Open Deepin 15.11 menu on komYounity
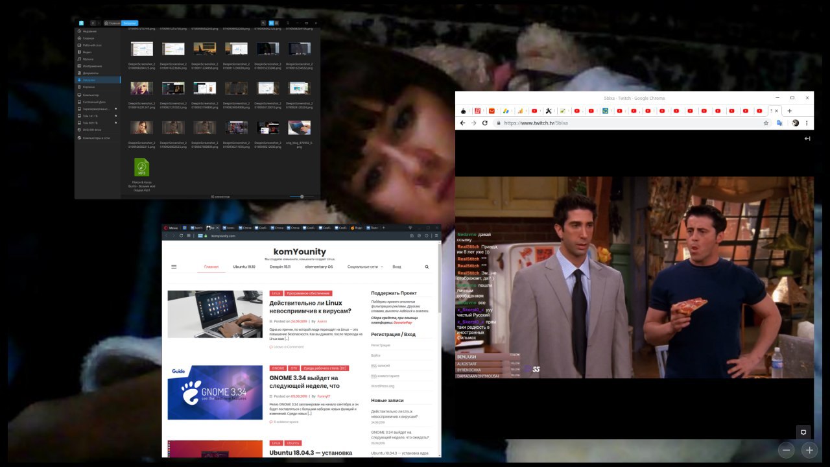Screen dimensions: 830x467 click(280, 267)
